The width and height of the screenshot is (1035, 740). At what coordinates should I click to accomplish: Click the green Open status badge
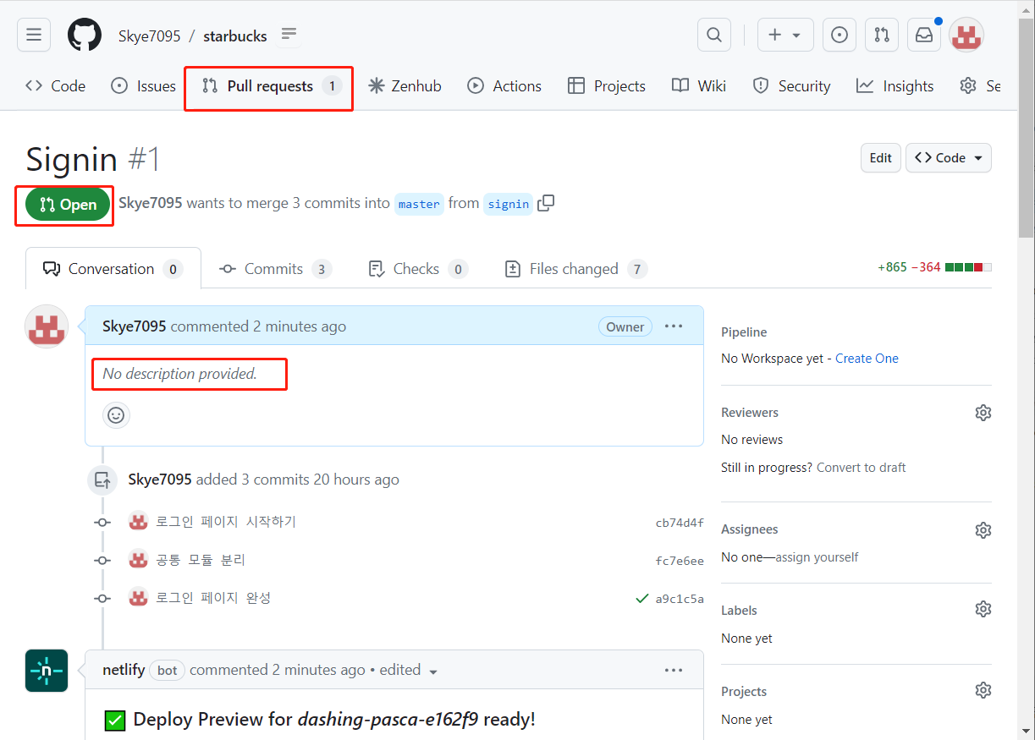(68, 205)
